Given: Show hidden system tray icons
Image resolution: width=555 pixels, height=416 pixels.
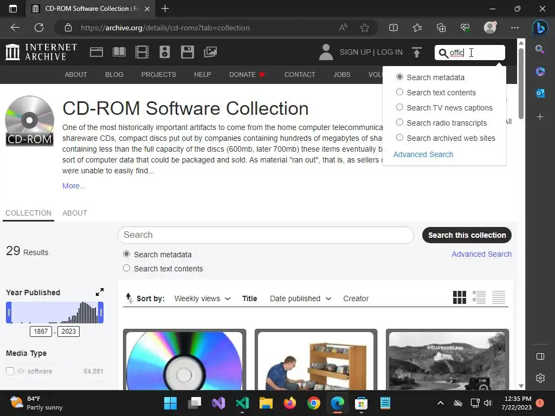Looking at the screenshot, I should click(440, 403).
